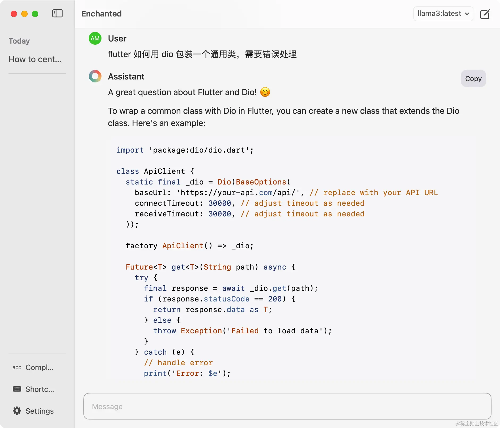This screenshot has width=500, height=428.
Task: Click the keyboard Shortcuts icon
Action: [x=17, y=389]
